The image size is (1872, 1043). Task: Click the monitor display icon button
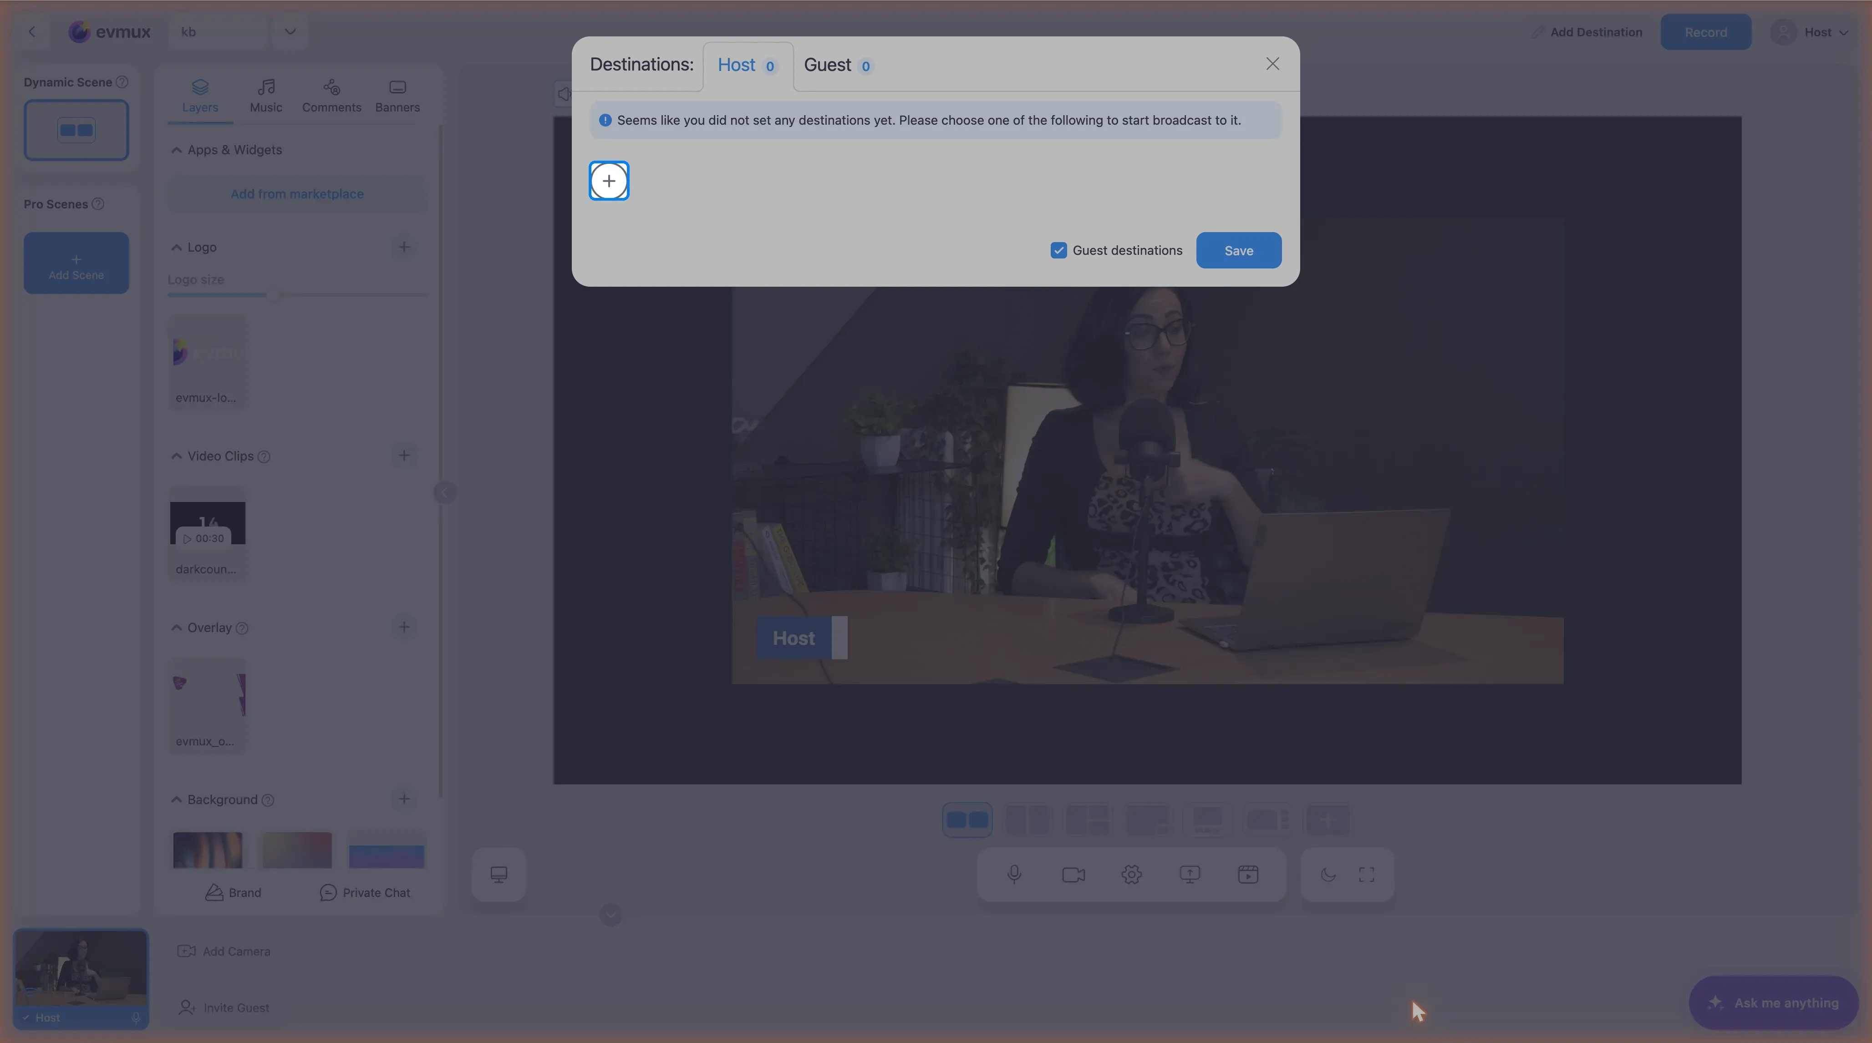pos(499,875)
